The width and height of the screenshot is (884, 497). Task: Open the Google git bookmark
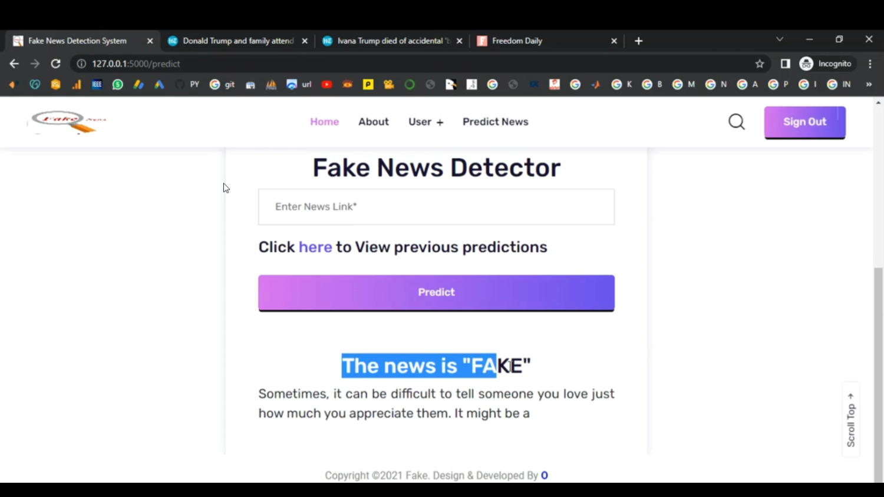point(222,84)
